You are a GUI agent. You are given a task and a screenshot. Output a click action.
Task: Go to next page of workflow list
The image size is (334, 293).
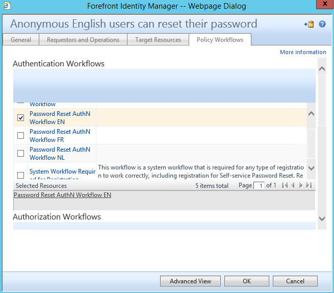300,185
